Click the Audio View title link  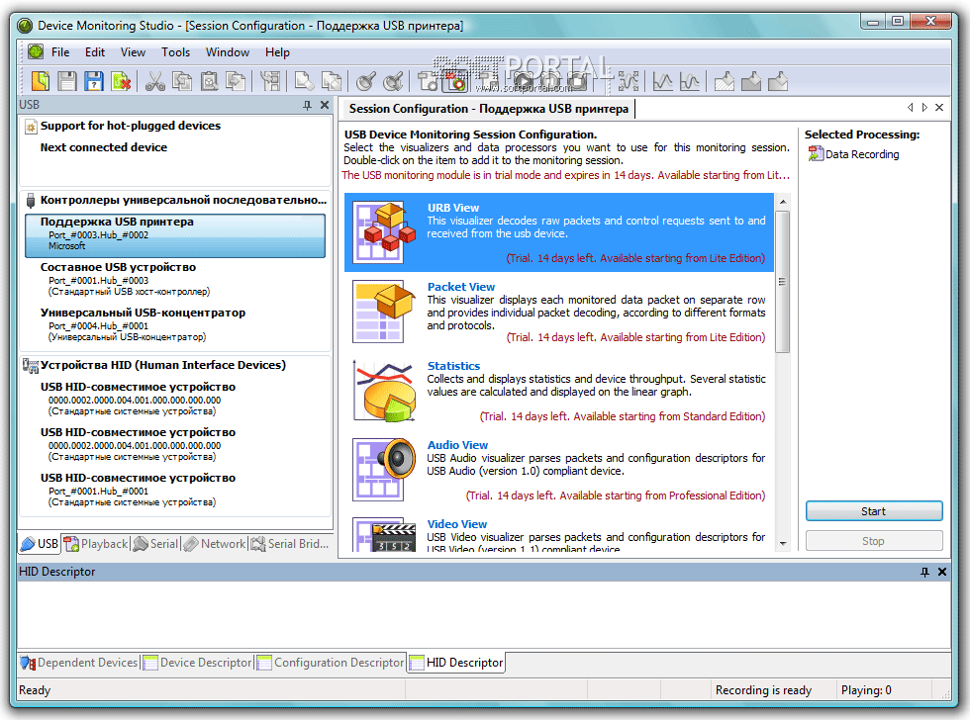point(457,445)
